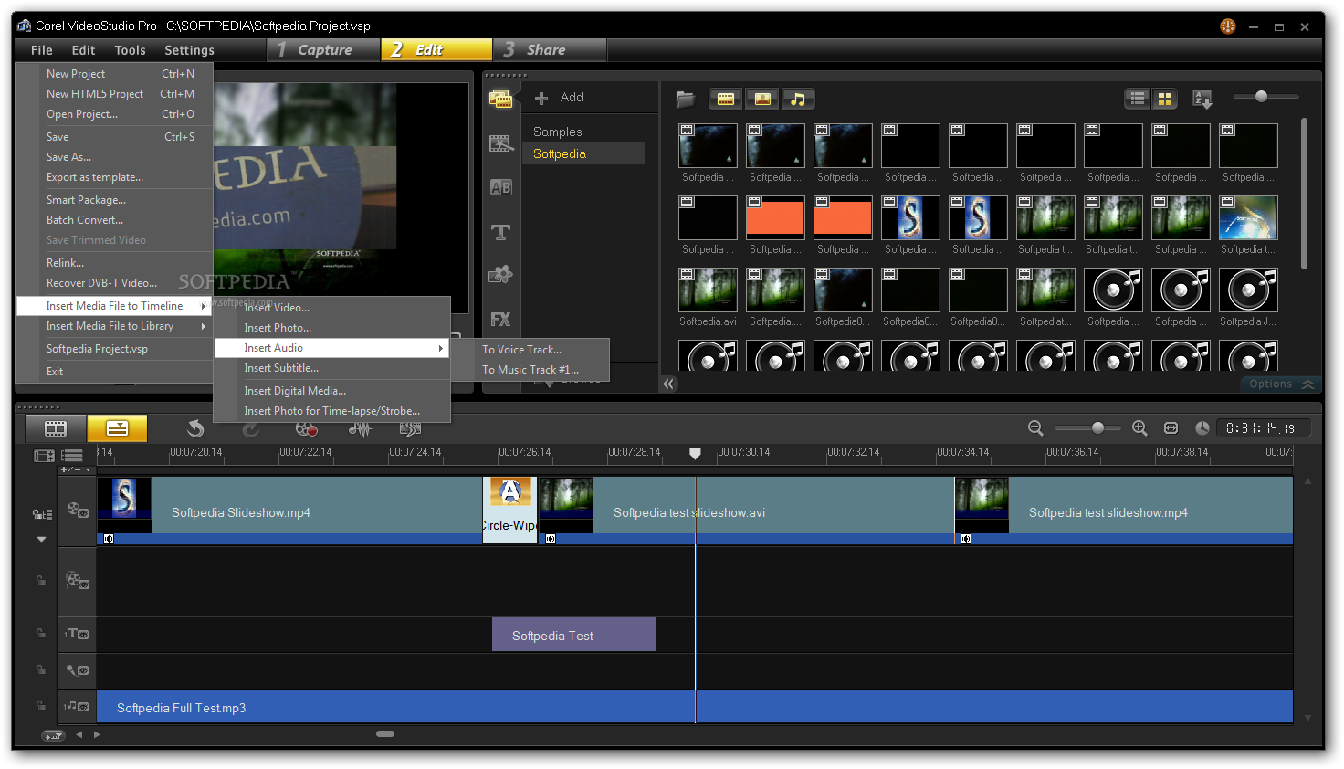The height and width of the screenshot is (769, 1344).
Task: Toggle show videos filter in library
Action: coord(726,99)
